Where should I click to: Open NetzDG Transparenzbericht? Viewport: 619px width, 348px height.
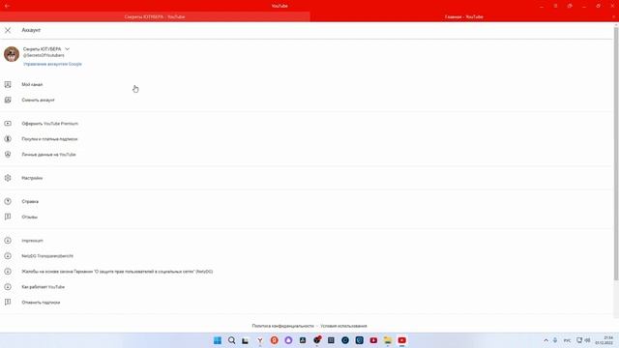point(47,255)
